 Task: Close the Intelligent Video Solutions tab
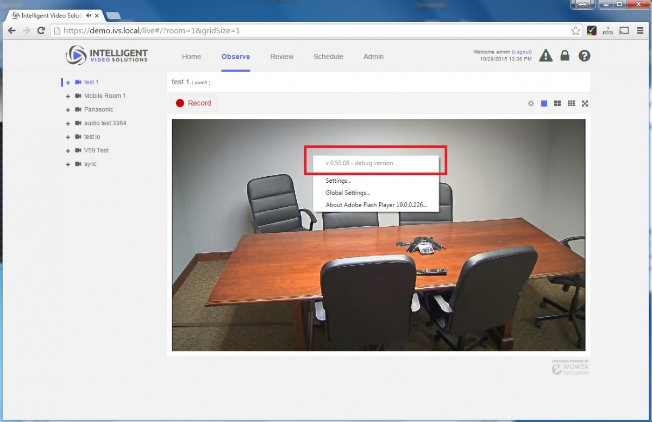[x=97, y=16]
